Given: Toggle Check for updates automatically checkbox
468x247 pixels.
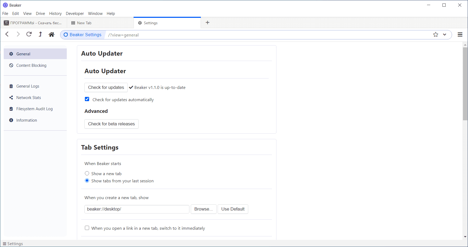Looking at the screenshot, I should (87, 99).
